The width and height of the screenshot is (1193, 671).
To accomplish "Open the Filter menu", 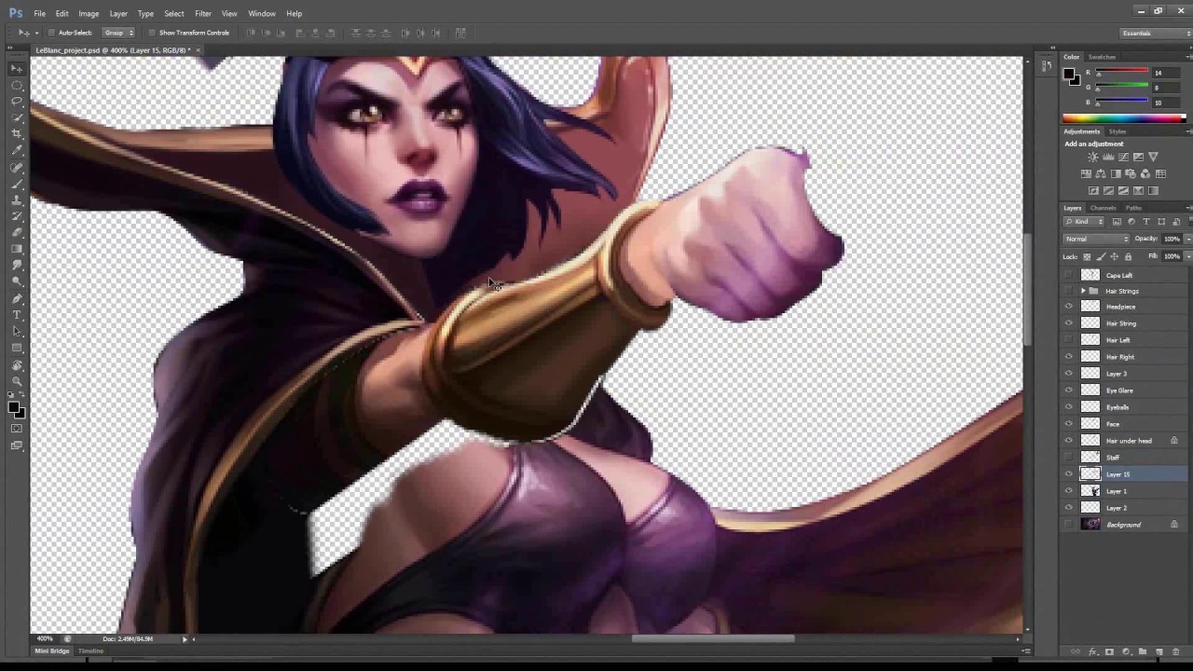I will tap(202, 13).
